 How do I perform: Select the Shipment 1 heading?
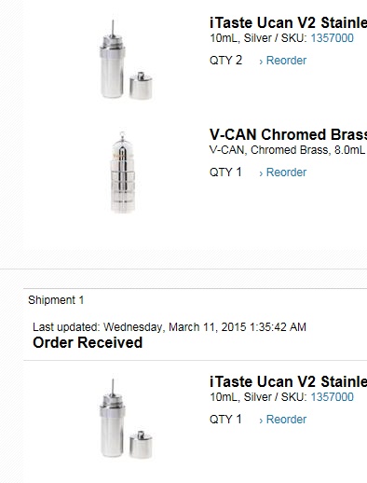click(56, 300)
